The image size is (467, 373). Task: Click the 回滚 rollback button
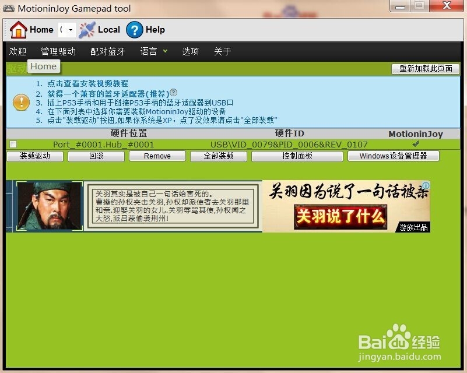point(96,156)
